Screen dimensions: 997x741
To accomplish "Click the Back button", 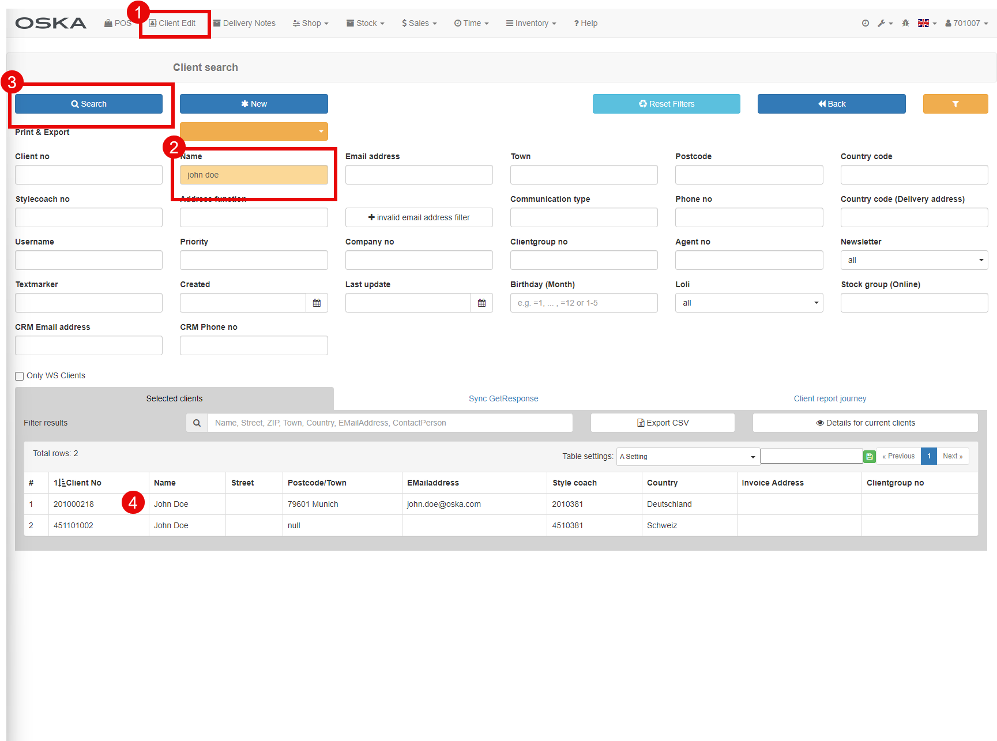I will (832, 104).
